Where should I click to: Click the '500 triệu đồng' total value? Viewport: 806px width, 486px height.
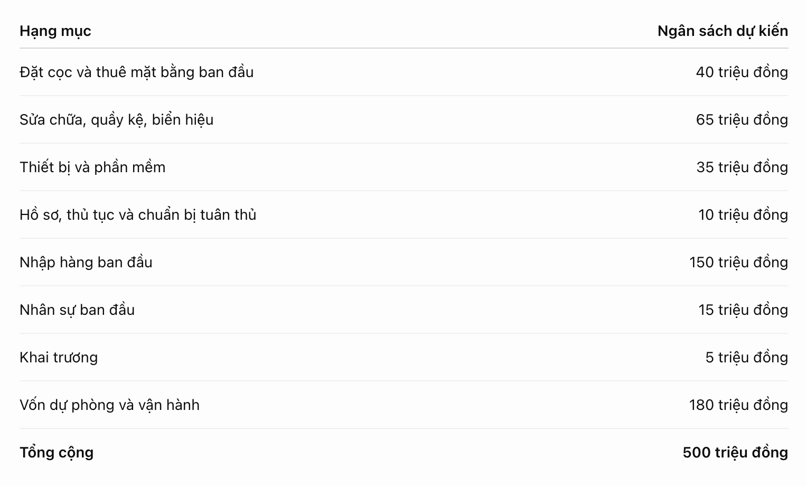(735, 453)
